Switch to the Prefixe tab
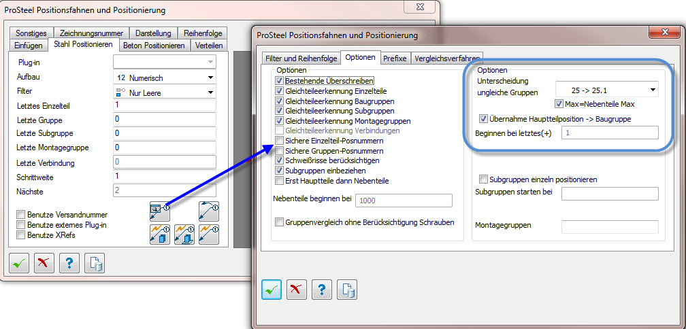The height and width of the screenshot is (329, 686). point(395,58)
